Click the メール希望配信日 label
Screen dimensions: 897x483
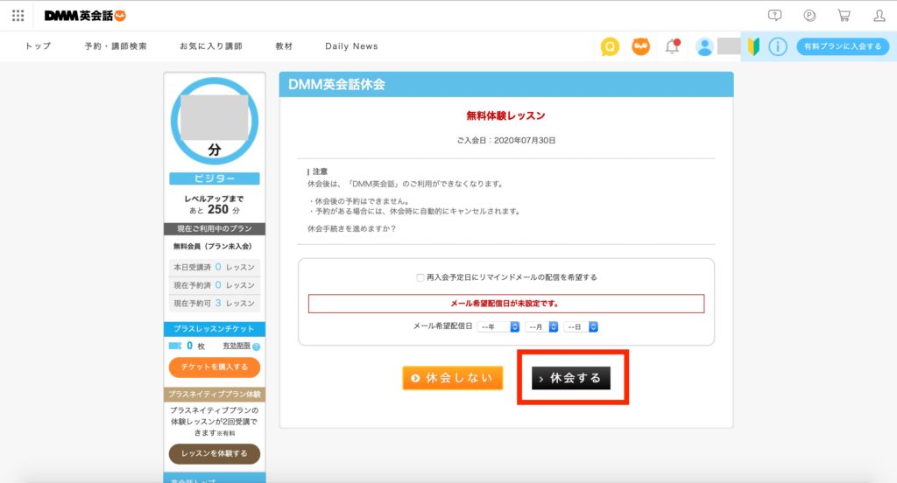pos(442,326)
